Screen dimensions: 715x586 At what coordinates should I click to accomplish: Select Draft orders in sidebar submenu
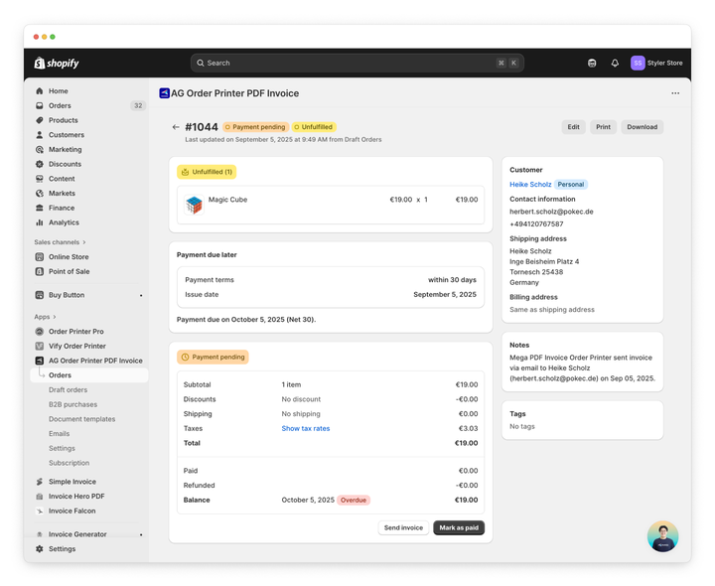coord(68,390)
